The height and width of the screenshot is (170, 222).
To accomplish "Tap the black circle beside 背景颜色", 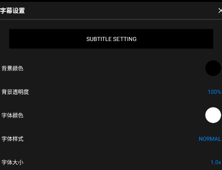I will coord(213,68).
